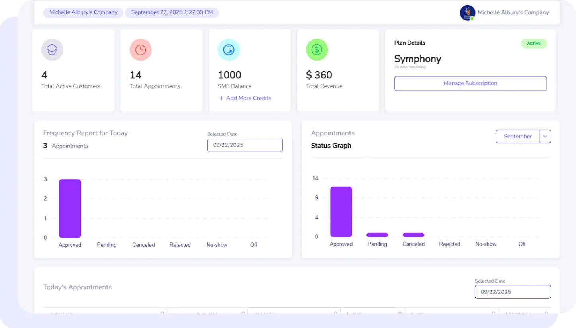Click the Today's Appointments Selected Date field

tap(512, 292)
